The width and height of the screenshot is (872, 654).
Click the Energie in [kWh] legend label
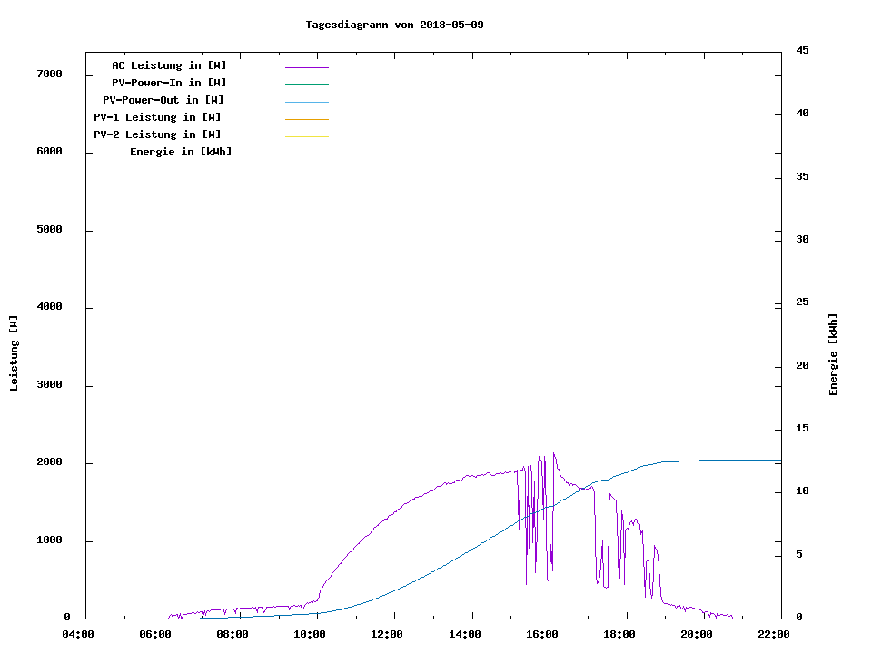(x=181, y=152)
